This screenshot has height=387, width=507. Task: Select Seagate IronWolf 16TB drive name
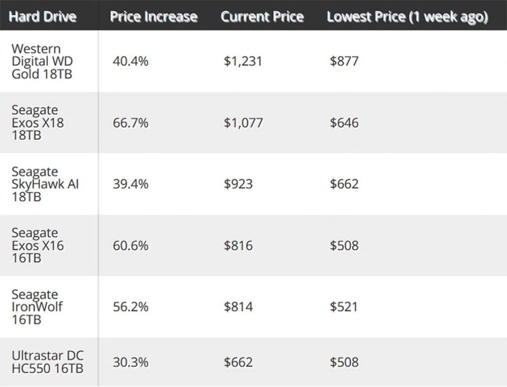[37, 307]
